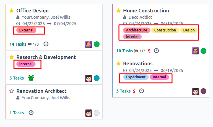Screen dimensions: 213x127
Task: Click the user avatar on Office Design card
Action: 88,44
